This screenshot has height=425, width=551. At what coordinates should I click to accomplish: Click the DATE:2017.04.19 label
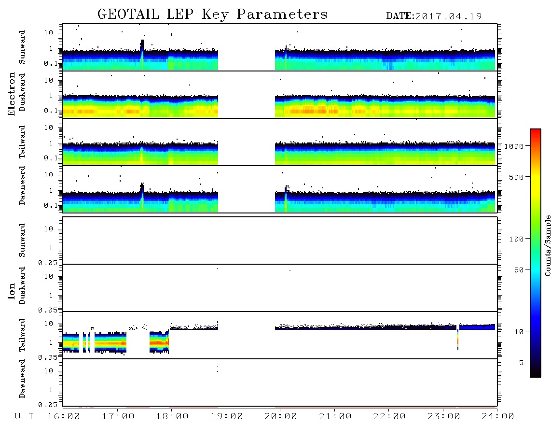[434, 16]
